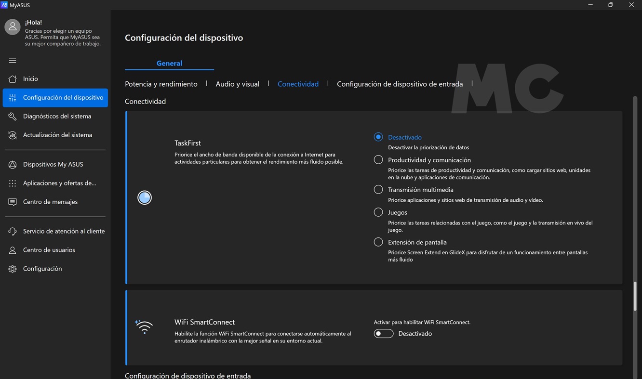This screenshot has height=379, width=642.
Task: Open Diagnósticos del sistema wrench icon
Action: tap(13, 117)
